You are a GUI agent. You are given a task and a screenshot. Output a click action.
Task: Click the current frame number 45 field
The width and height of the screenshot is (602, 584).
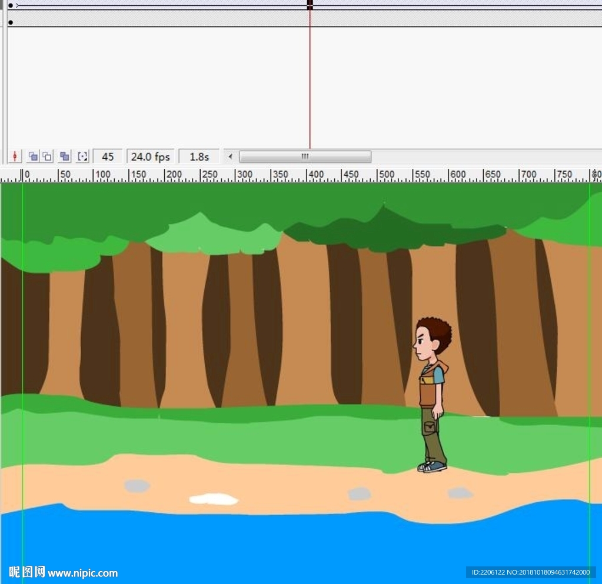click(x=108, y=156)
